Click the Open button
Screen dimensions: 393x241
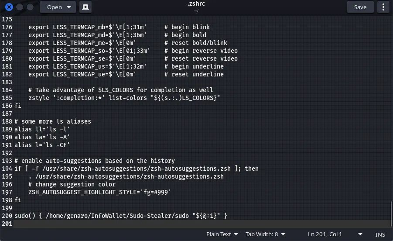click(55, 7)
